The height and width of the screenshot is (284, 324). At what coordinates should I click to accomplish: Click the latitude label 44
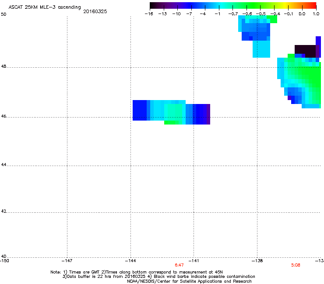tap(4, 165)
